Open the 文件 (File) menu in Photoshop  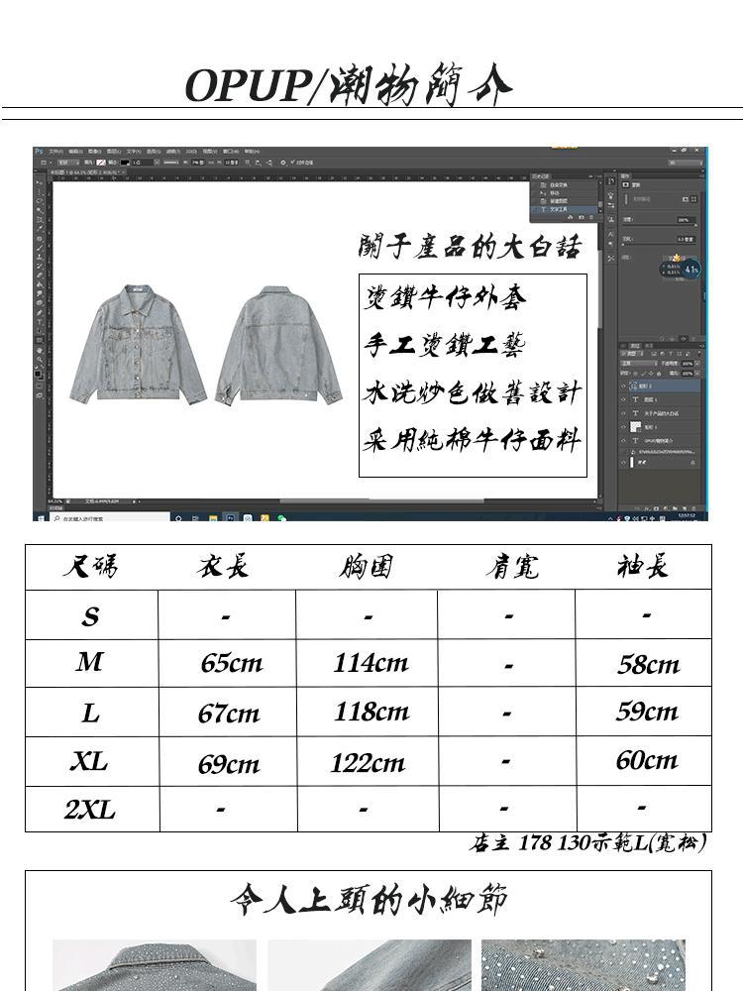tap(55, 152)
